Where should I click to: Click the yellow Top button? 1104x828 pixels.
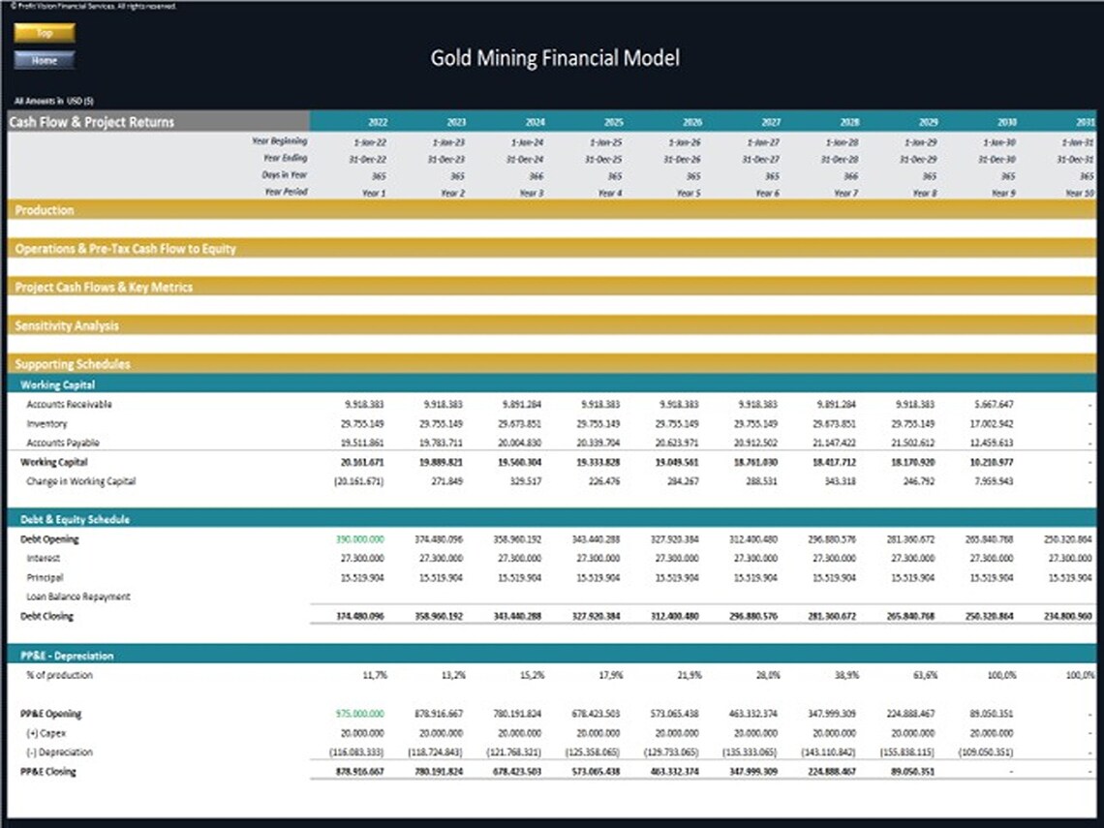(x=45, y=33)
